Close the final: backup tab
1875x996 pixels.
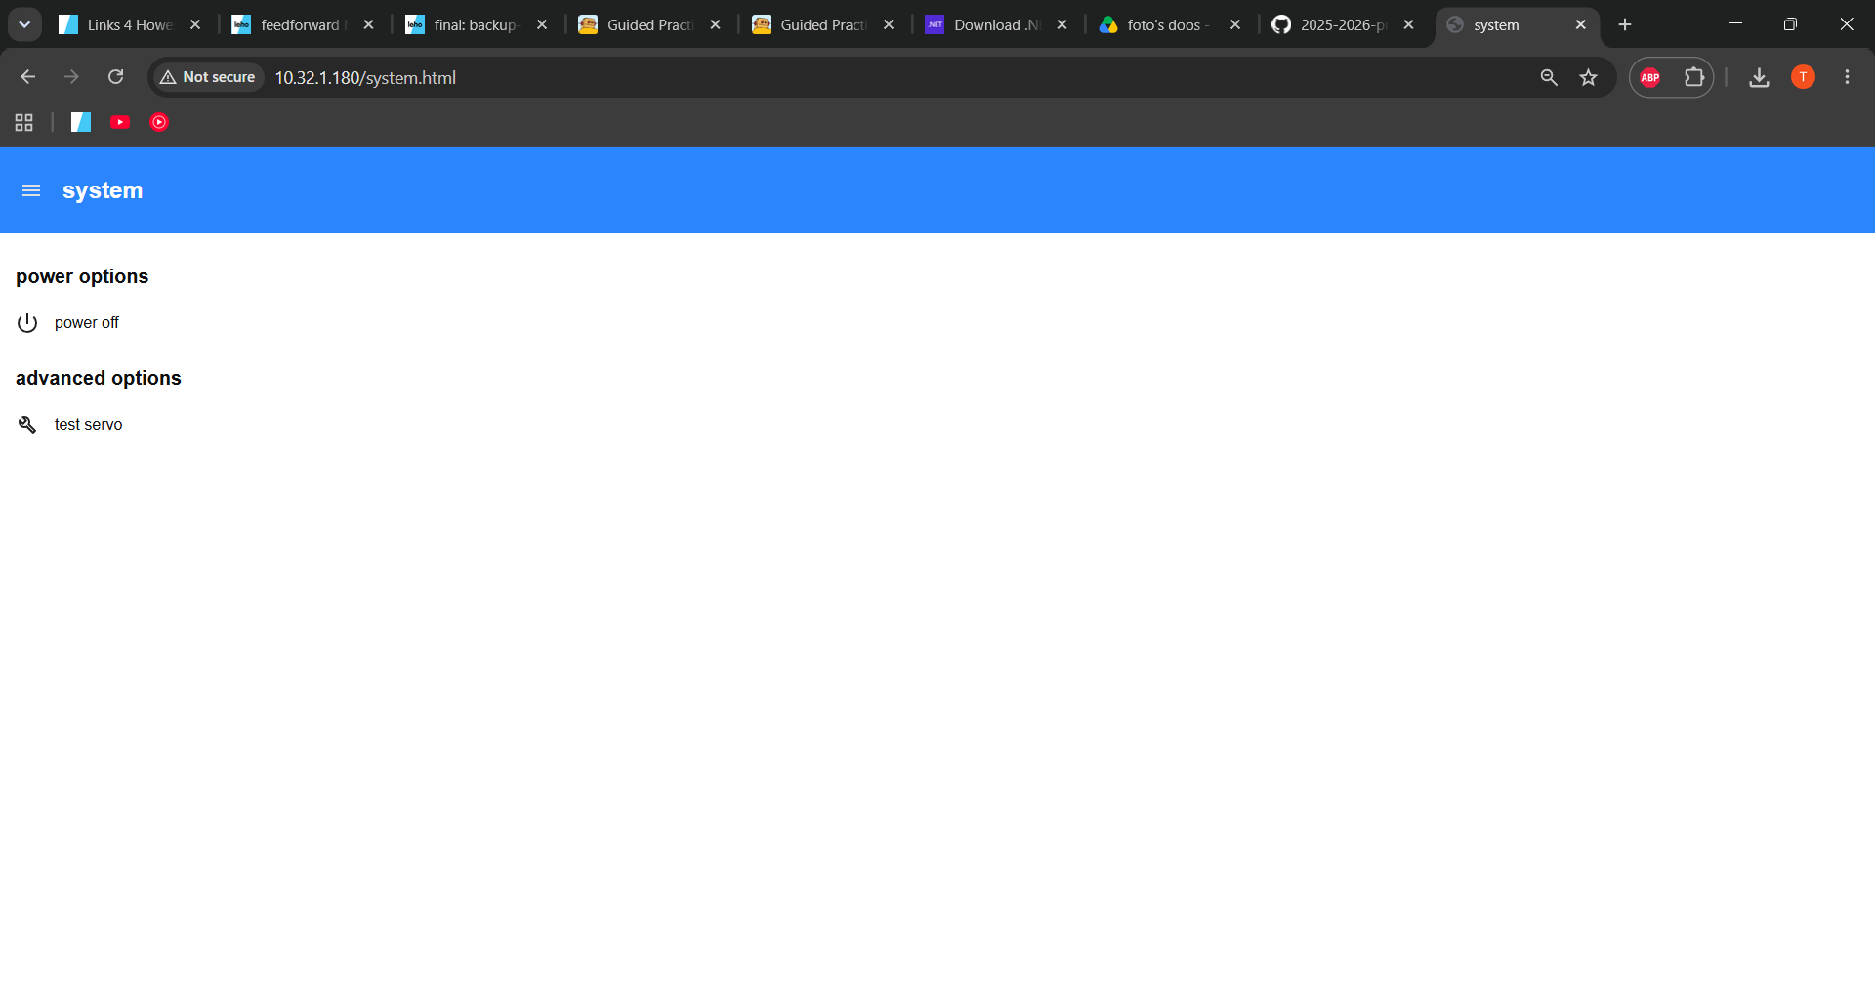point(542,25)
